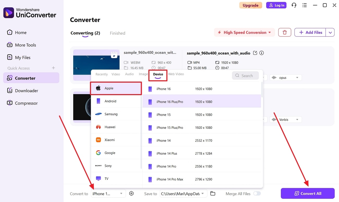Choose iPhone 15 preset
Image resolution: width=339 pixels, height=202 pixels.
pyautogui.click(x=202, y=115)
